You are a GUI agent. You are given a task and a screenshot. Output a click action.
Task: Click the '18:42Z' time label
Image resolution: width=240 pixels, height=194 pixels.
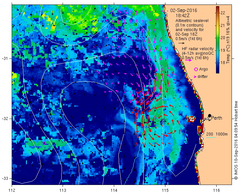pos(182,16)
